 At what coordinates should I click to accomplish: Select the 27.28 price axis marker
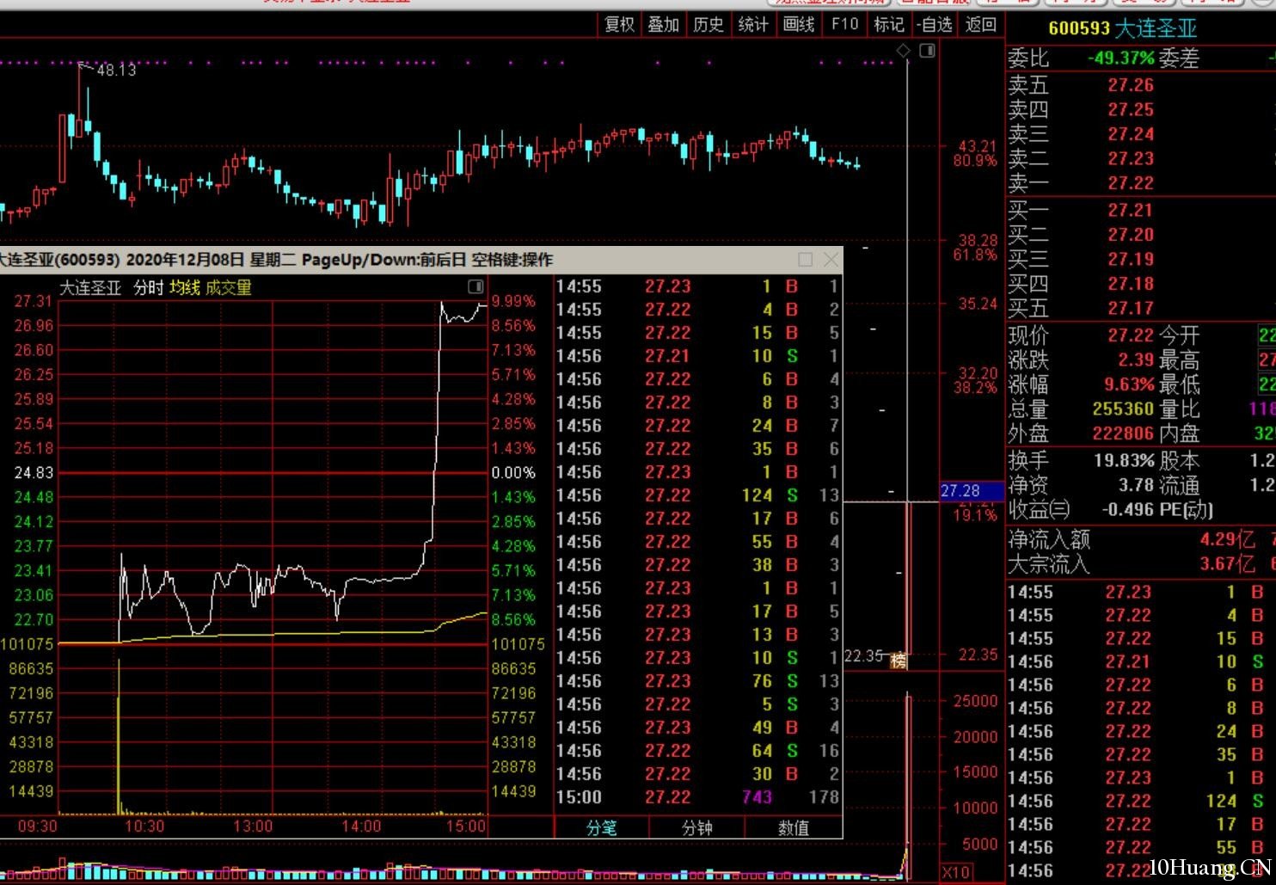pos(971,491)
